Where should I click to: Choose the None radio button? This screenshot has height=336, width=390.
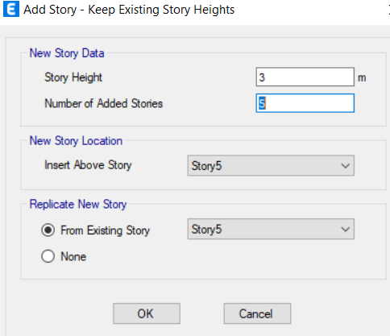point(48,256)
